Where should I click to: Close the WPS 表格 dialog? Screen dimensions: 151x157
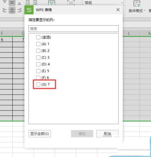118,10
